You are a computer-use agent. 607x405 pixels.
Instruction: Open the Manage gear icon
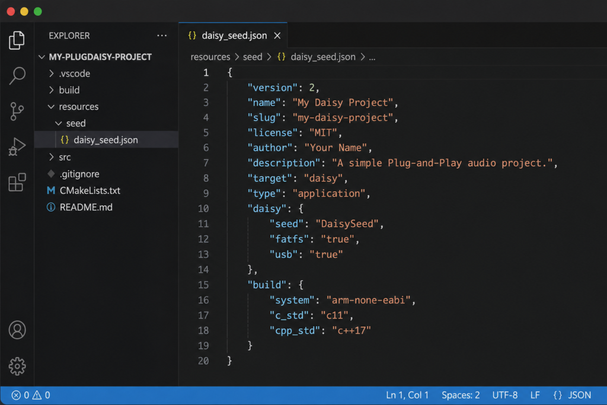coord(17,366)
